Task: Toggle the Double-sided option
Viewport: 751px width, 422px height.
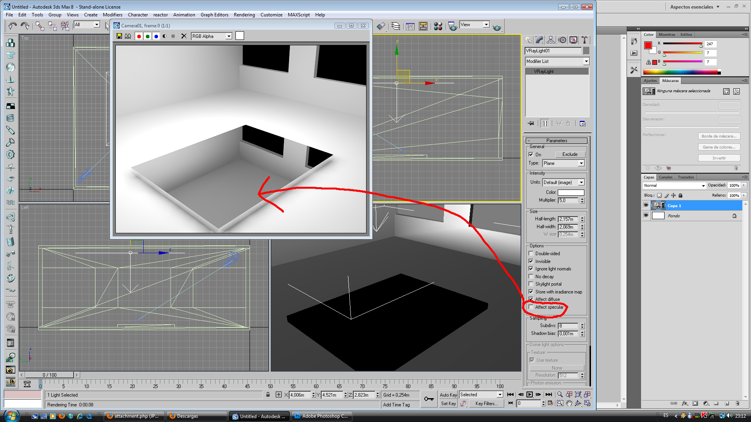Action: 531,254
